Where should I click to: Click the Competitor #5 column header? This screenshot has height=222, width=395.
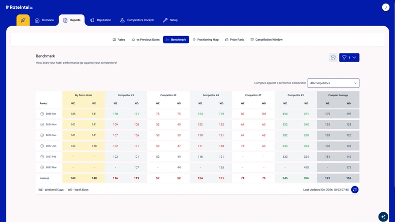point(253,95)
